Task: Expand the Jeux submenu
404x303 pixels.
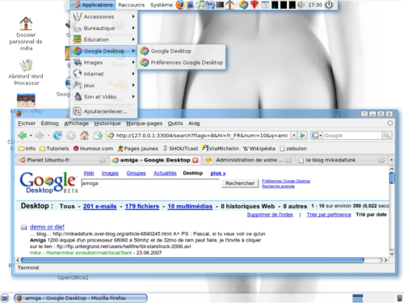Action: coord(104,86)
